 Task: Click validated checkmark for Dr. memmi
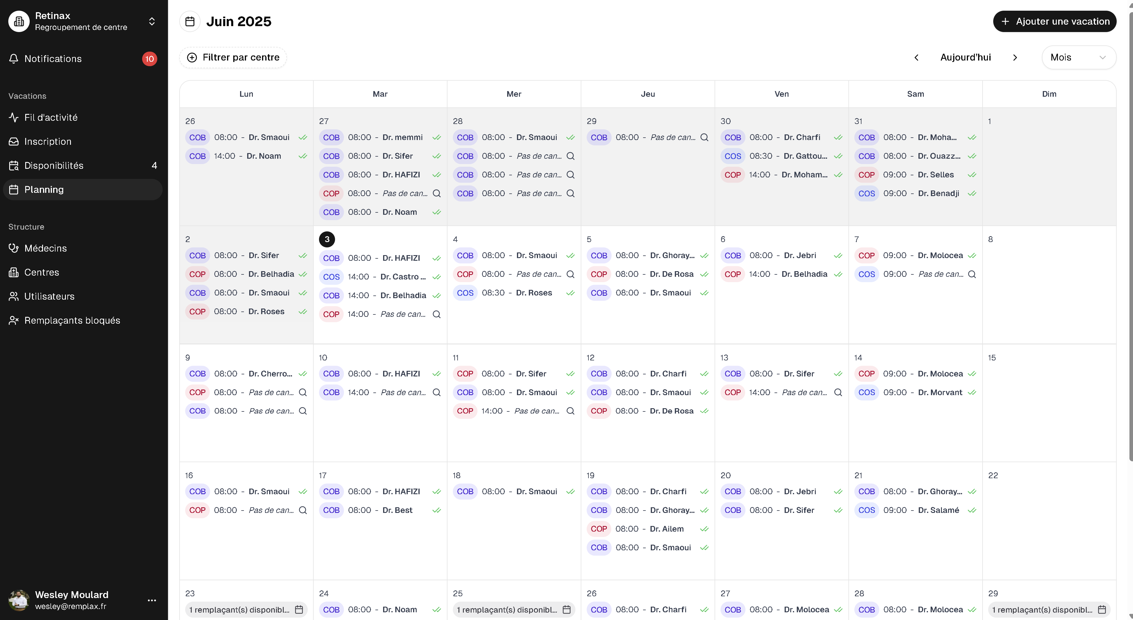point(436,138)
